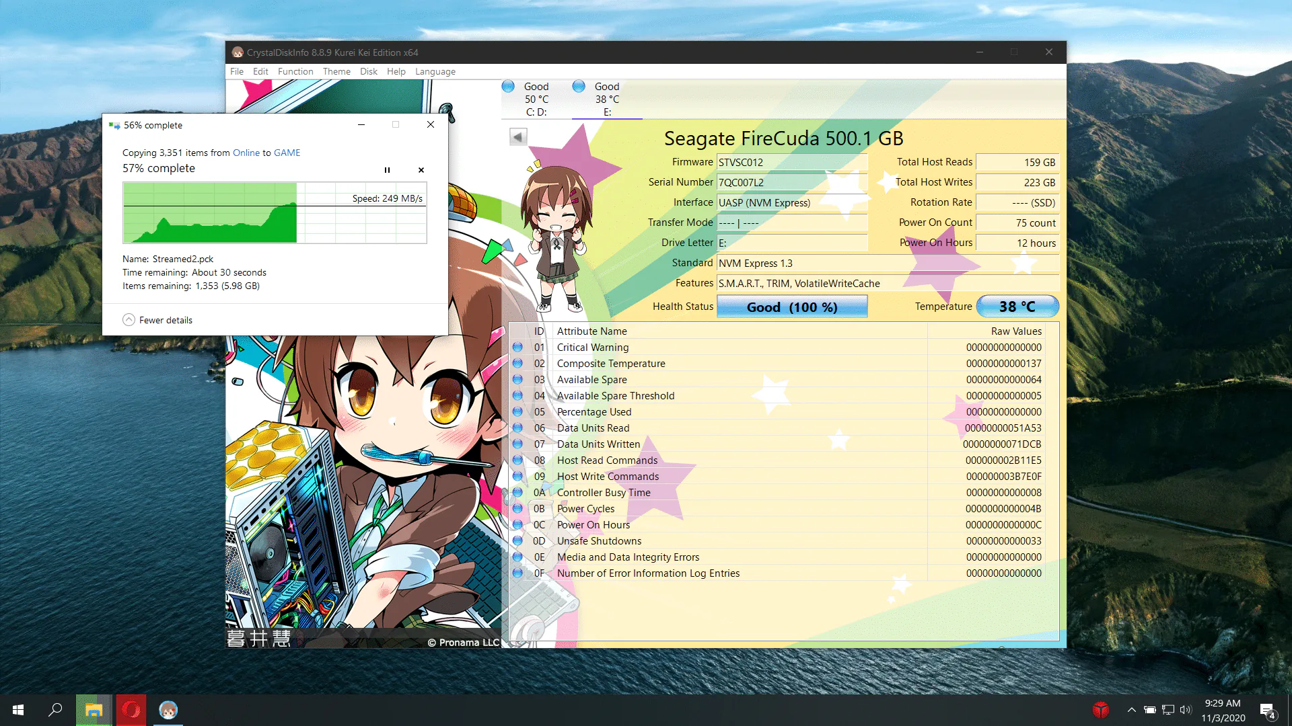Image resolution: width=1292 pixels, height=726 pixels.
Task: Click the Media and Data Integrity Errors row
Action: [777, 557]
